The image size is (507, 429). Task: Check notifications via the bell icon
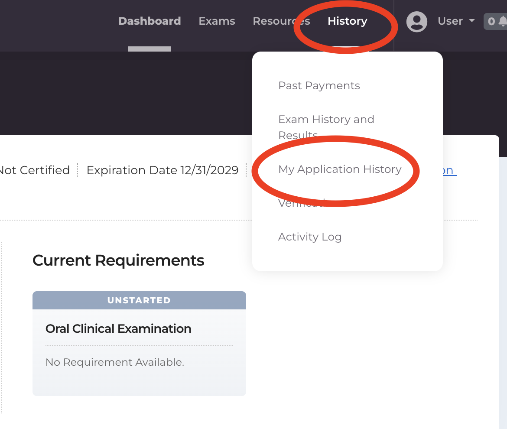pyautogui.click(x=503, y=21)
